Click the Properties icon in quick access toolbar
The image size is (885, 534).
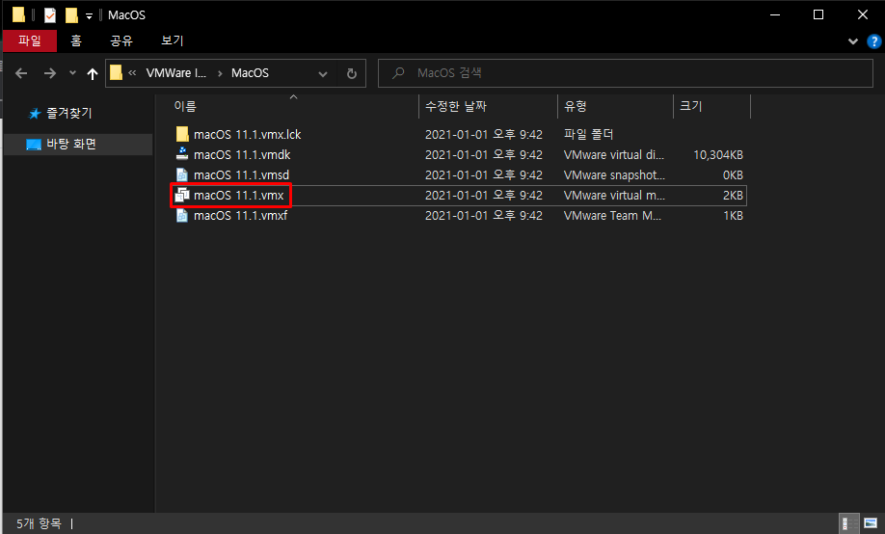(50, 15)
